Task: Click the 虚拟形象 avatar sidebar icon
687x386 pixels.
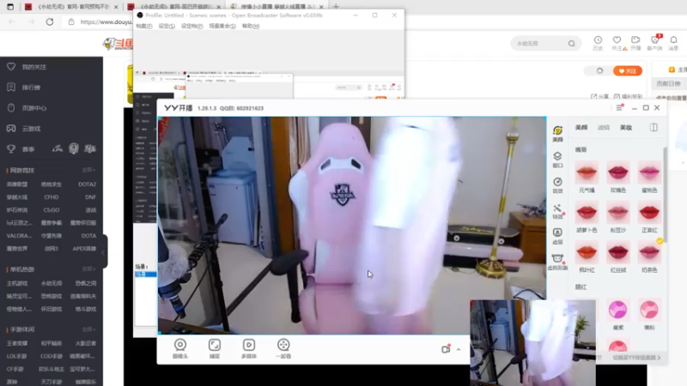Action: pyautogui.click(x=557, y=258)
